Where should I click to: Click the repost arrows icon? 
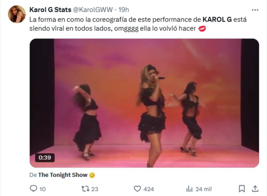(85, 189)
